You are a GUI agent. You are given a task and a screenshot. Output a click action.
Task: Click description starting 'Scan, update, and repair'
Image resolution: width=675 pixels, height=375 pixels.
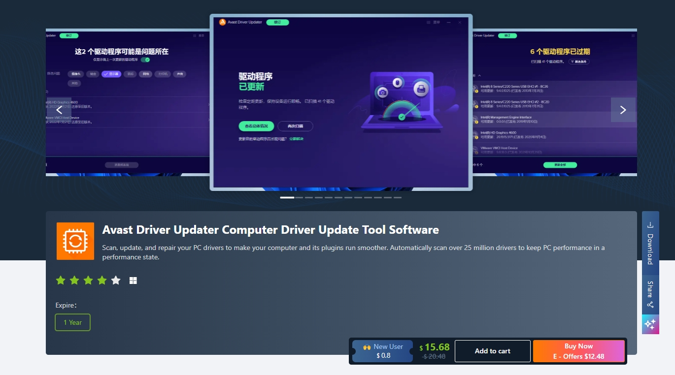[x=353, y=252]
